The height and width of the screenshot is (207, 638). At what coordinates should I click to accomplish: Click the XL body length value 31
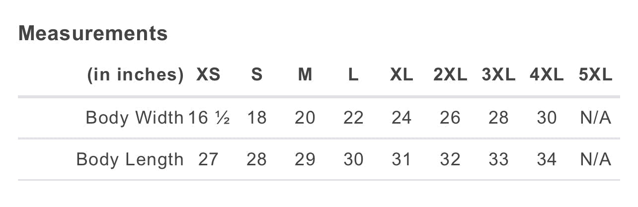pos(401,160)
